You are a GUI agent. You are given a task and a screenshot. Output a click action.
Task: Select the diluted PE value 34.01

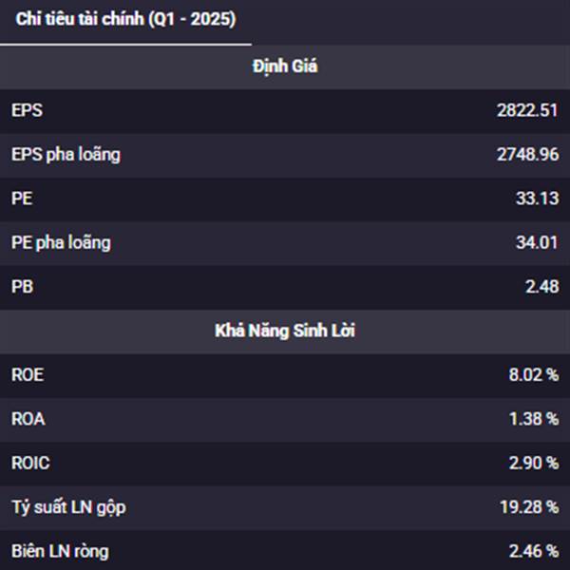(x=537, y=242)
